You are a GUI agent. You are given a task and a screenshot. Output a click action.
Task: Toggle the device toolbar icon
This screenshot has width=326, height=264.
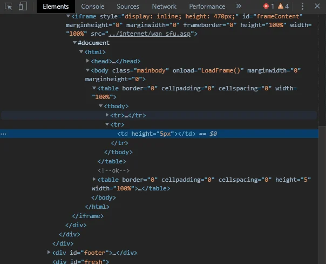click(23, 6)
